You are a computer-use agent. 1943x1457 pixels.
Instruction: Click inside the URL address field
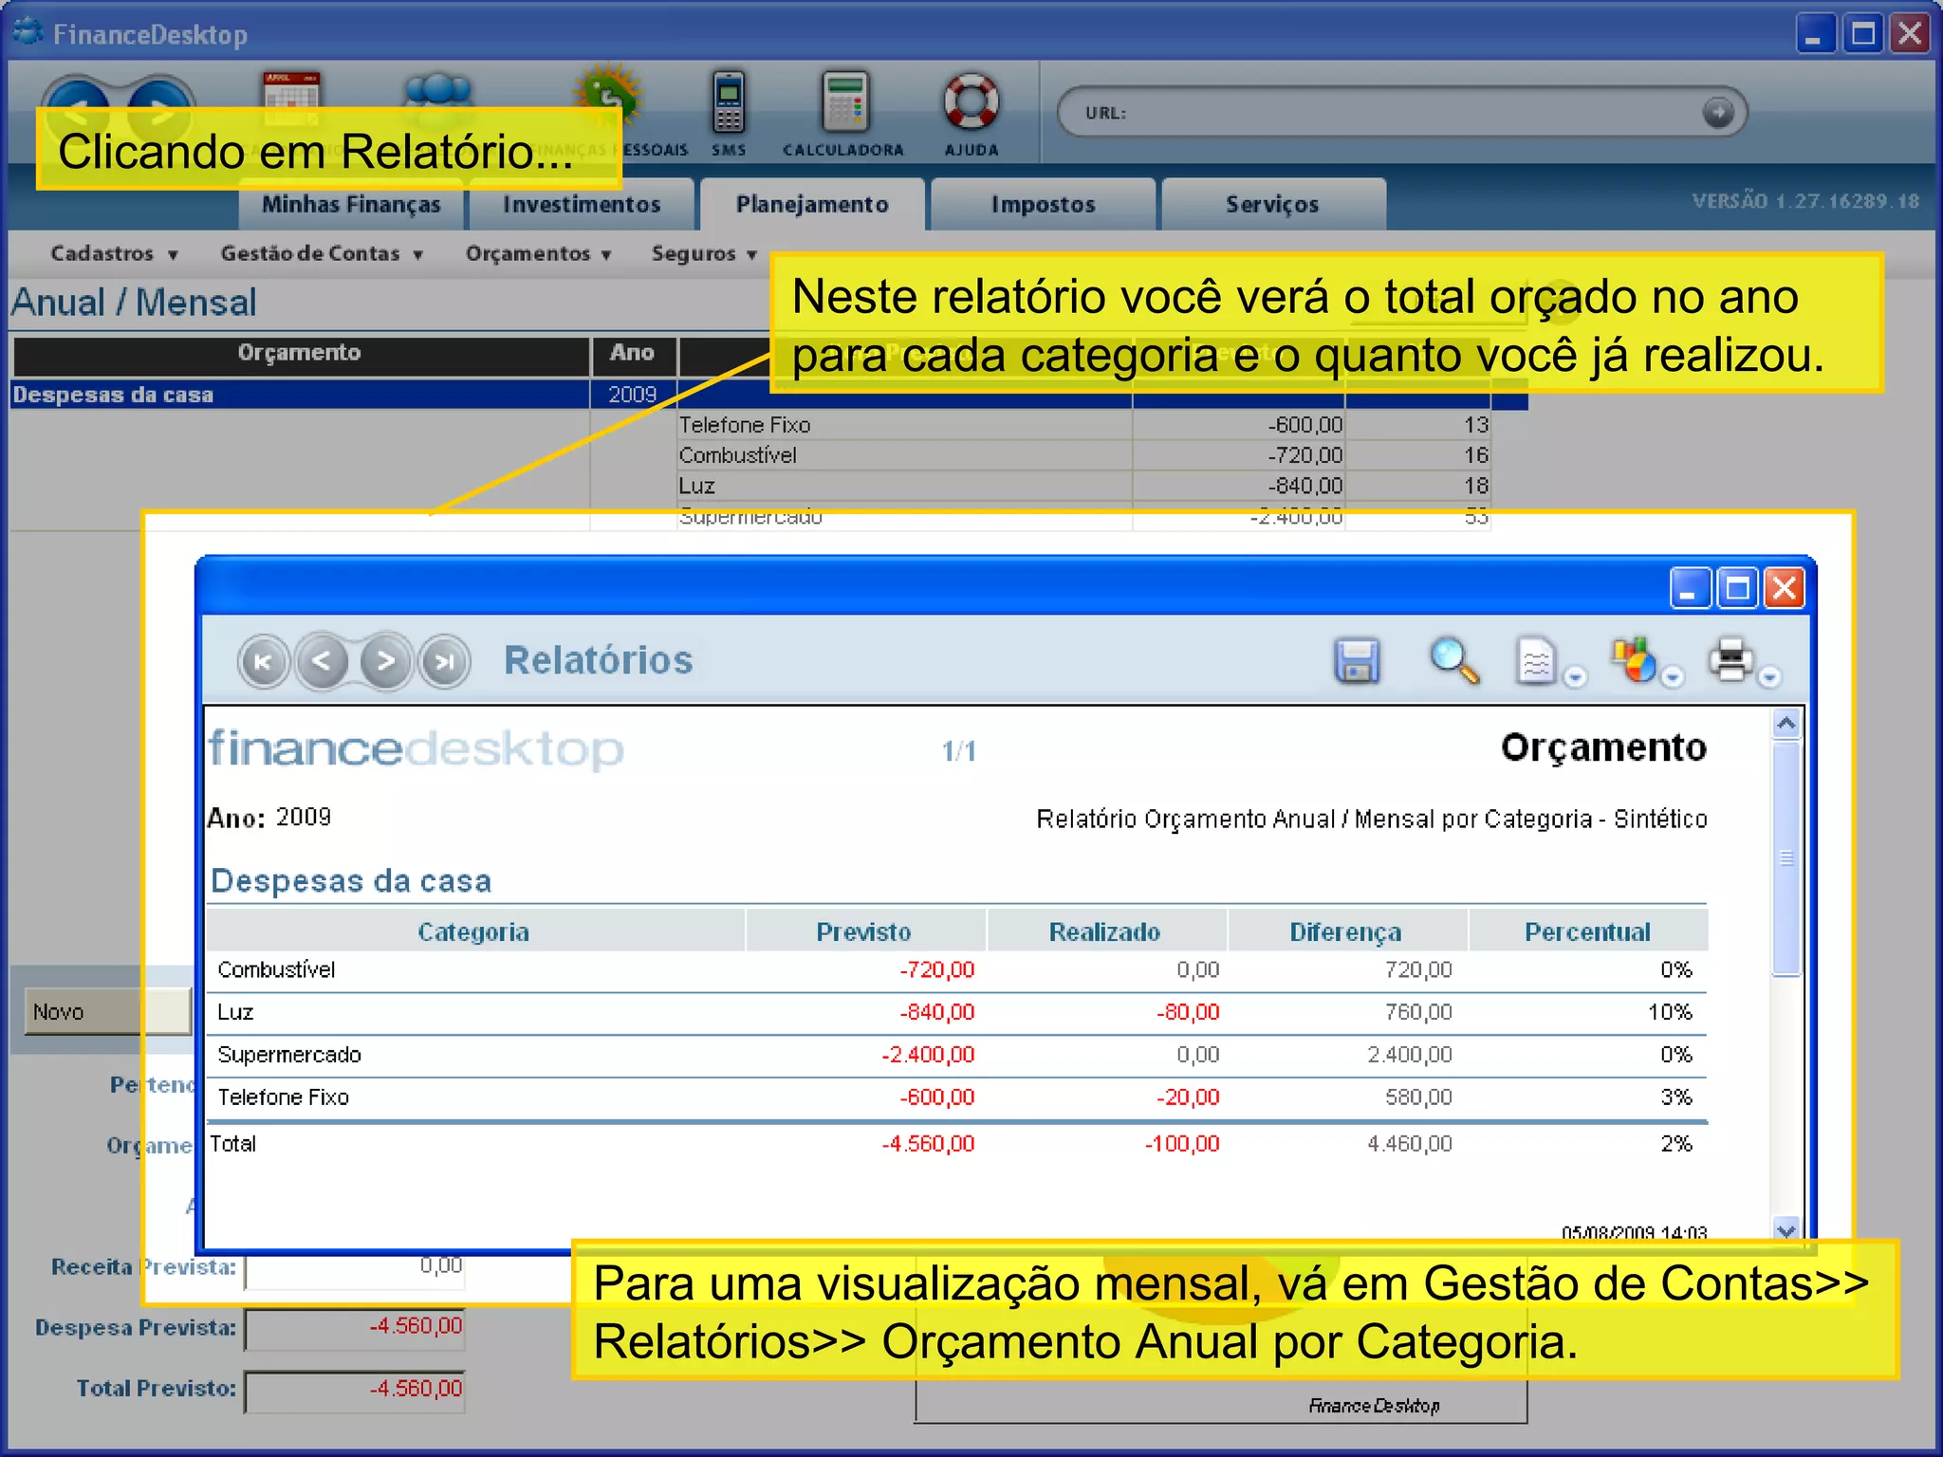pos(1402,112)
